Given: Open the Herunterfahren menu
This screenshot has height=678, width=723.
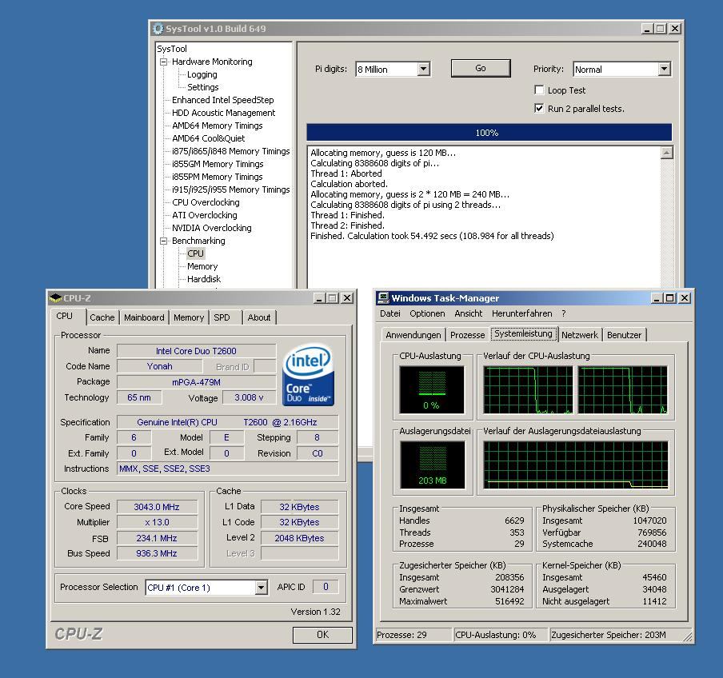Looking at the screenshot, I should tap(522, 313).
